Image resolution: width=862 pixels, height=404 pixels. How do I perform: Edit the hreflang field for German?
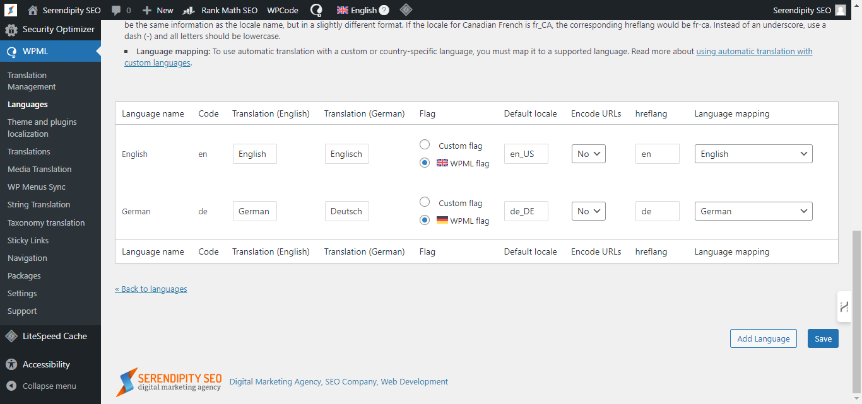point(658,211)
